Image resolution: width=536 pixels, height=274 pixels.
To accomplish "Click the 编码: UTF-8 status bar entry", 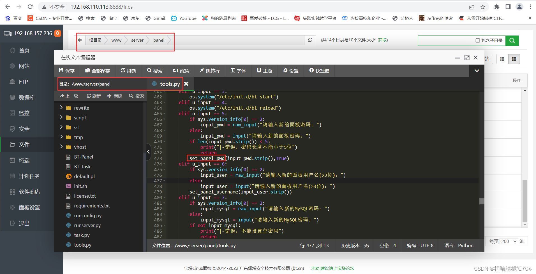I will coord(420,245).
